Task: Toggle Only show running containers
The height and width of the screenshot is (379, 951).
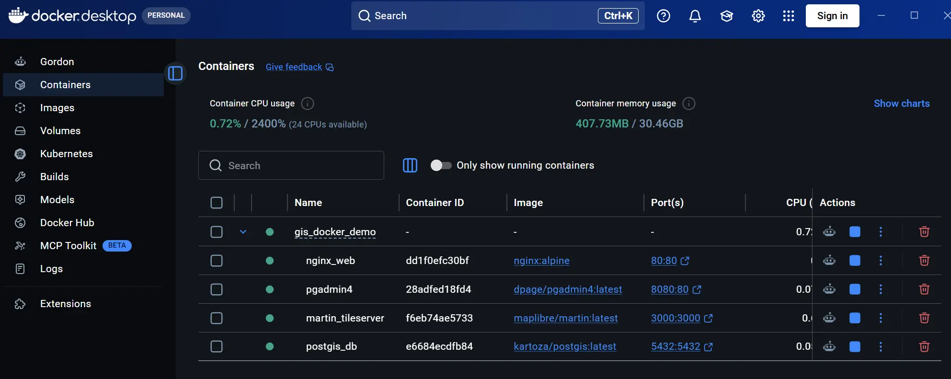Action: click(441, 165)
